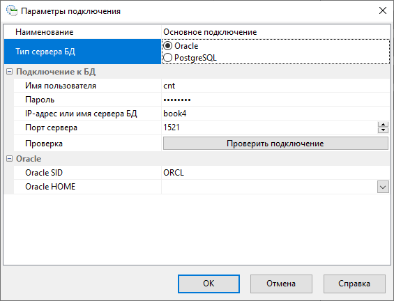Edit the server name book4
Viewport: 394px width, 301px height.
pyautogui.click(x=175, y=114)
